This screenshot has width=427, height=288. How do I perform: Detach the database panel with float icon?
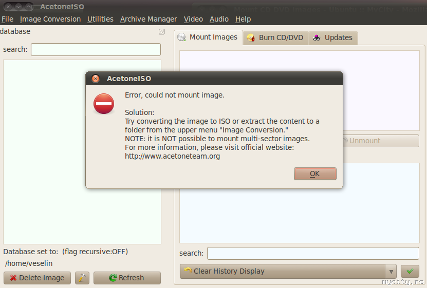pos(161,31)
